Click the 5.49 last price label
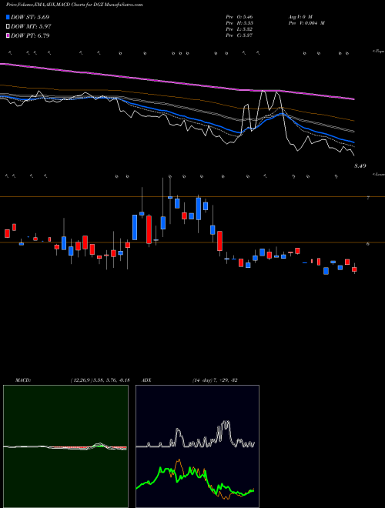385x508 pixels. click(x=360, y=166)
